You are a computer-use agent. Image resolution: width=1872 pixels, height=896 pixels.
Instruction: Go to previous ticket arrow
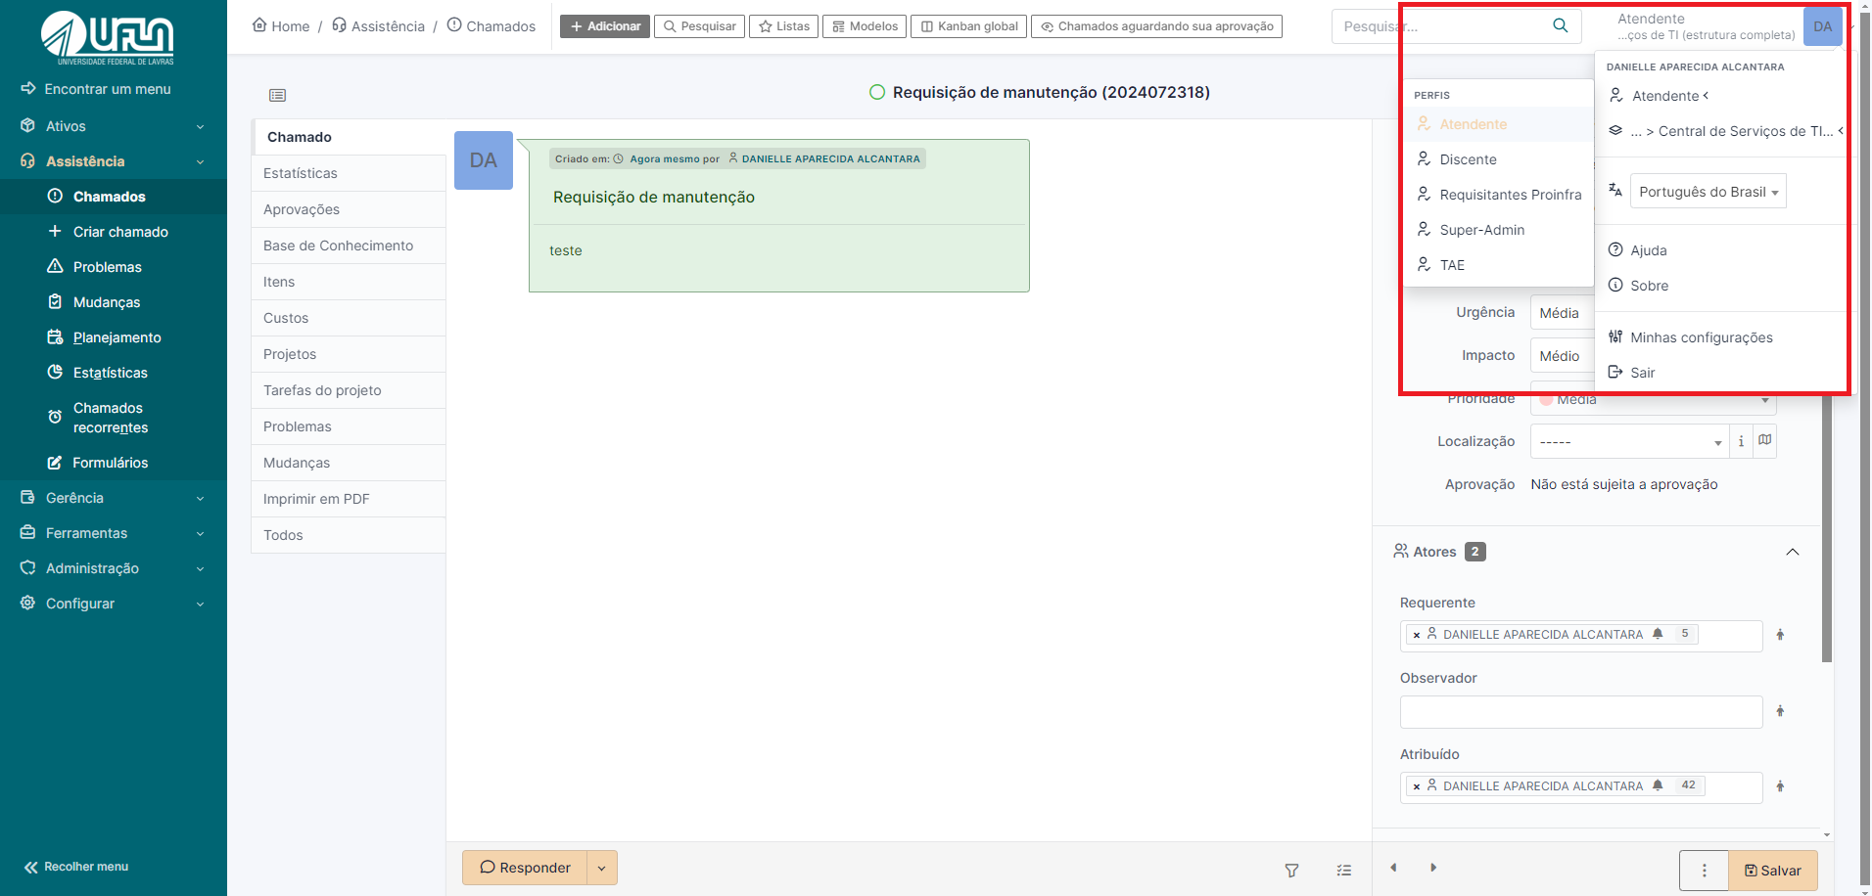(x=1393, y=868)
